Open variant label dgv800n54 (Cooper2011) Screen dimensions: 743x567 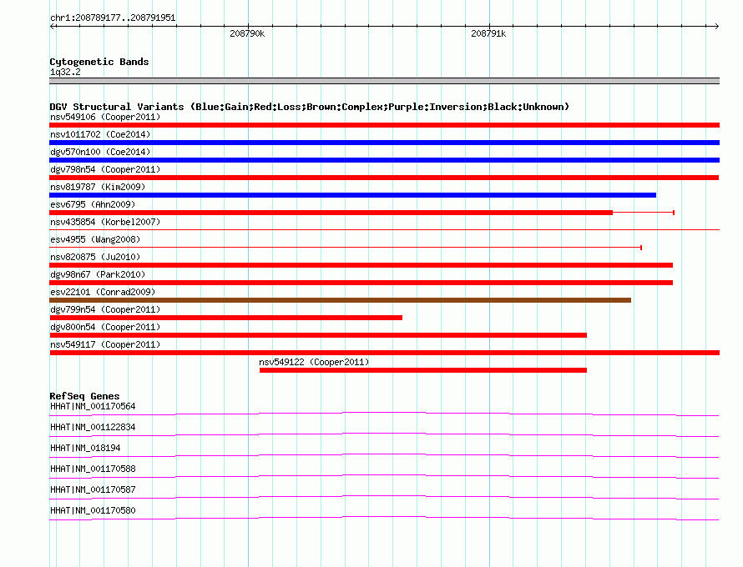105,327
